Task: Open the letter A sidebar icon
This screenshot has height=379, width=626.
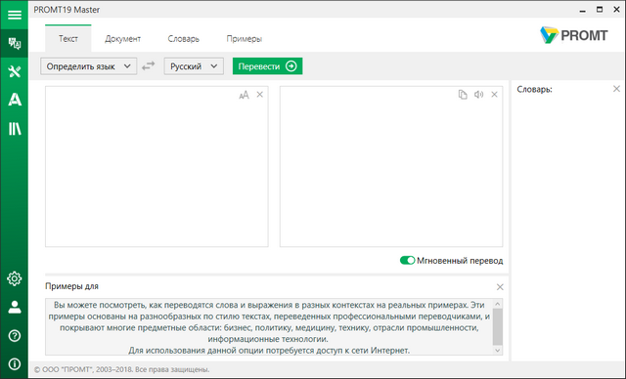Action: click(x=15, y=100)
